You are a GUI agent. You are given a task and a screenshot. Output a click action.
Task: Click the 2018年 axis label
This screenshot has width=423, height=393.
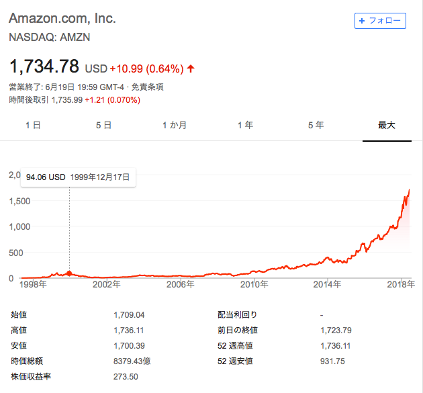401,284
